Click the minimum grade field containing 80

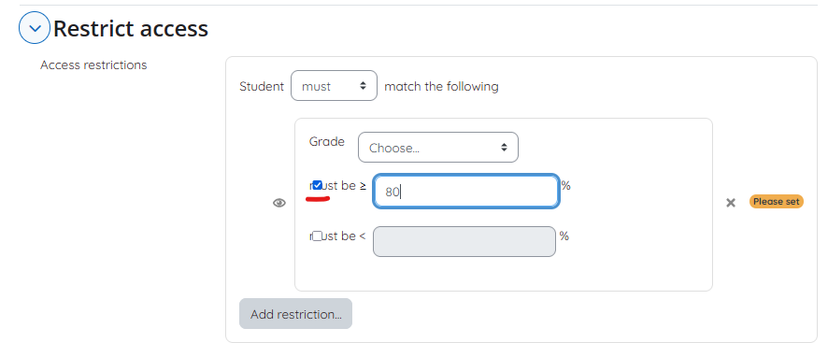[466, 192]
